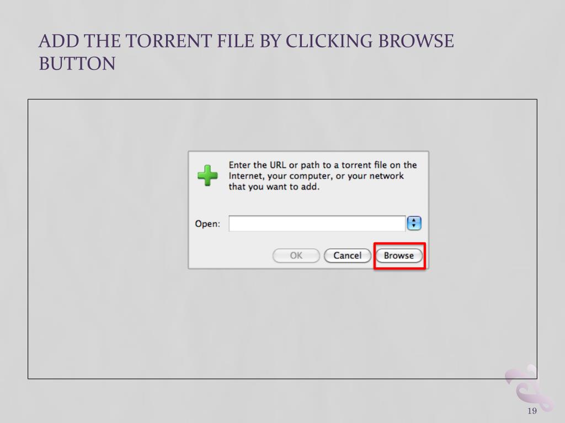Click the "Open:" label text

click(207, 224)
